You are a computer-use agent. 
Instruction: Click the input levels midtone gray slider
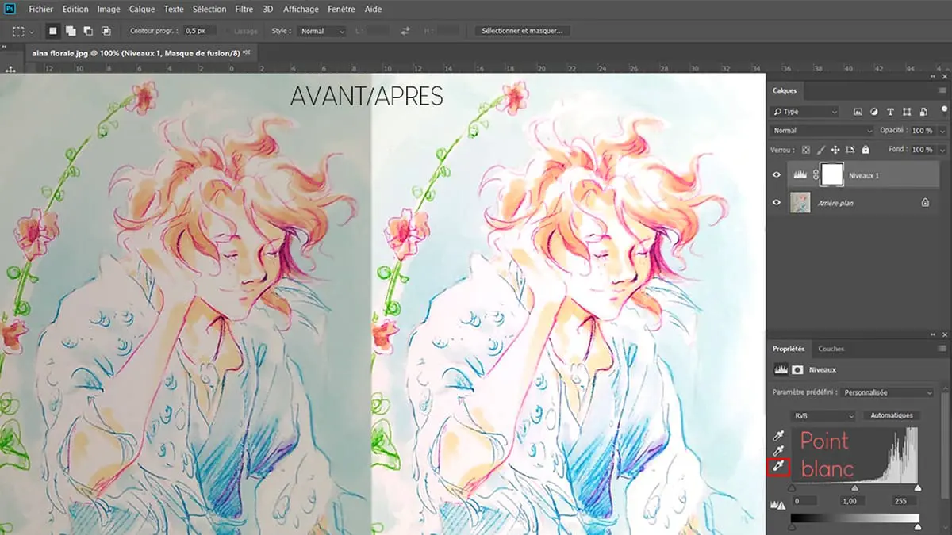tap(854, 488)
